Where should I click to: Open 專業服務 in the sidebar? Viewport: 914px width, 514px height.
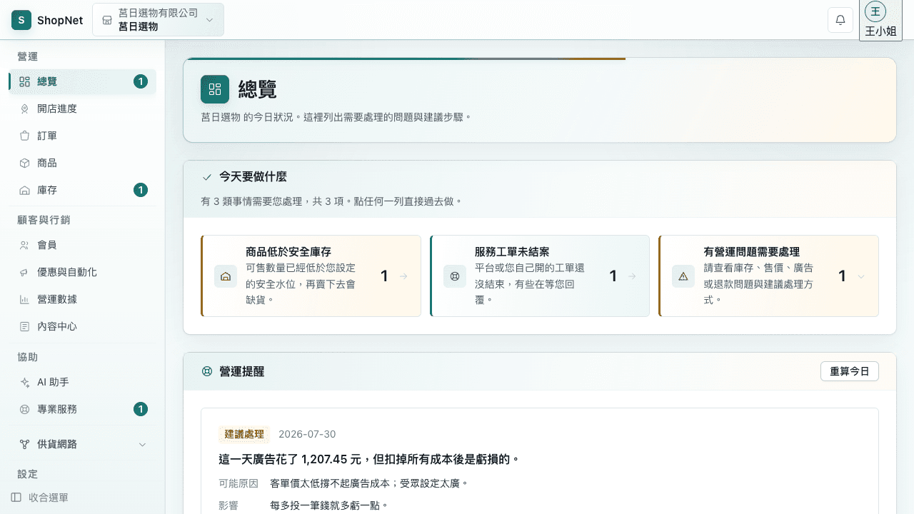[82, 409]
